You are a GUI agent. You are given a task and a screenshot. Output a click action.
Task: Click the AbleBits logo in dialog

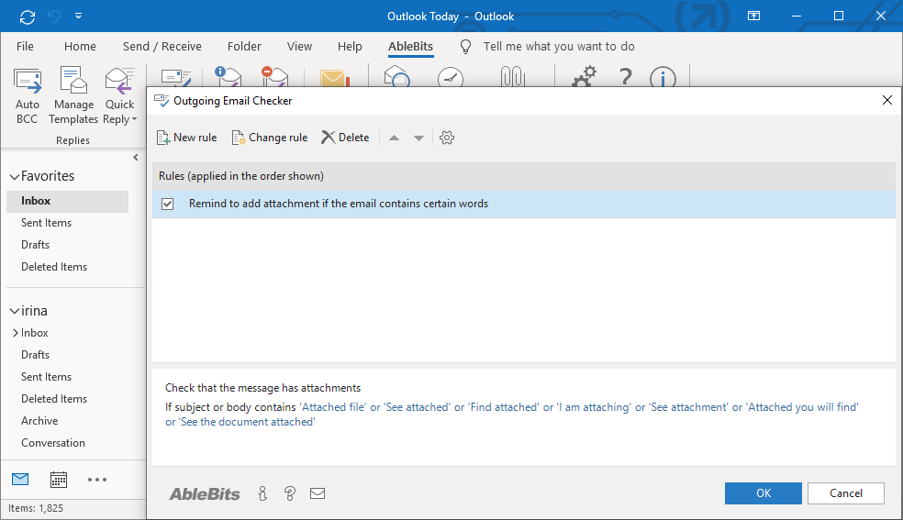click(205, 493)
